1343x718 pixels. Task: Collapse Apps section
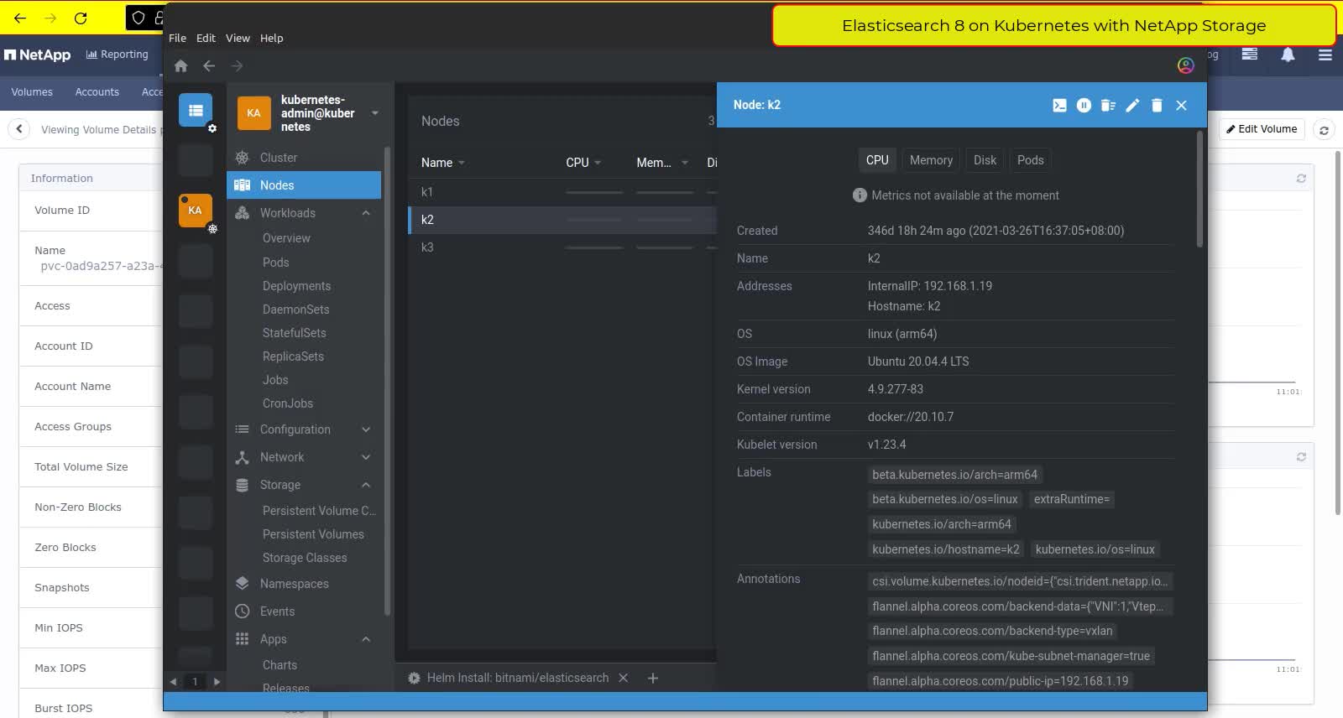click(366, 639)
